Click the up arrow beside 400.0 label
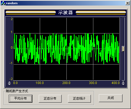Viewport: 131px width, 109px height. tap(123, 82)
